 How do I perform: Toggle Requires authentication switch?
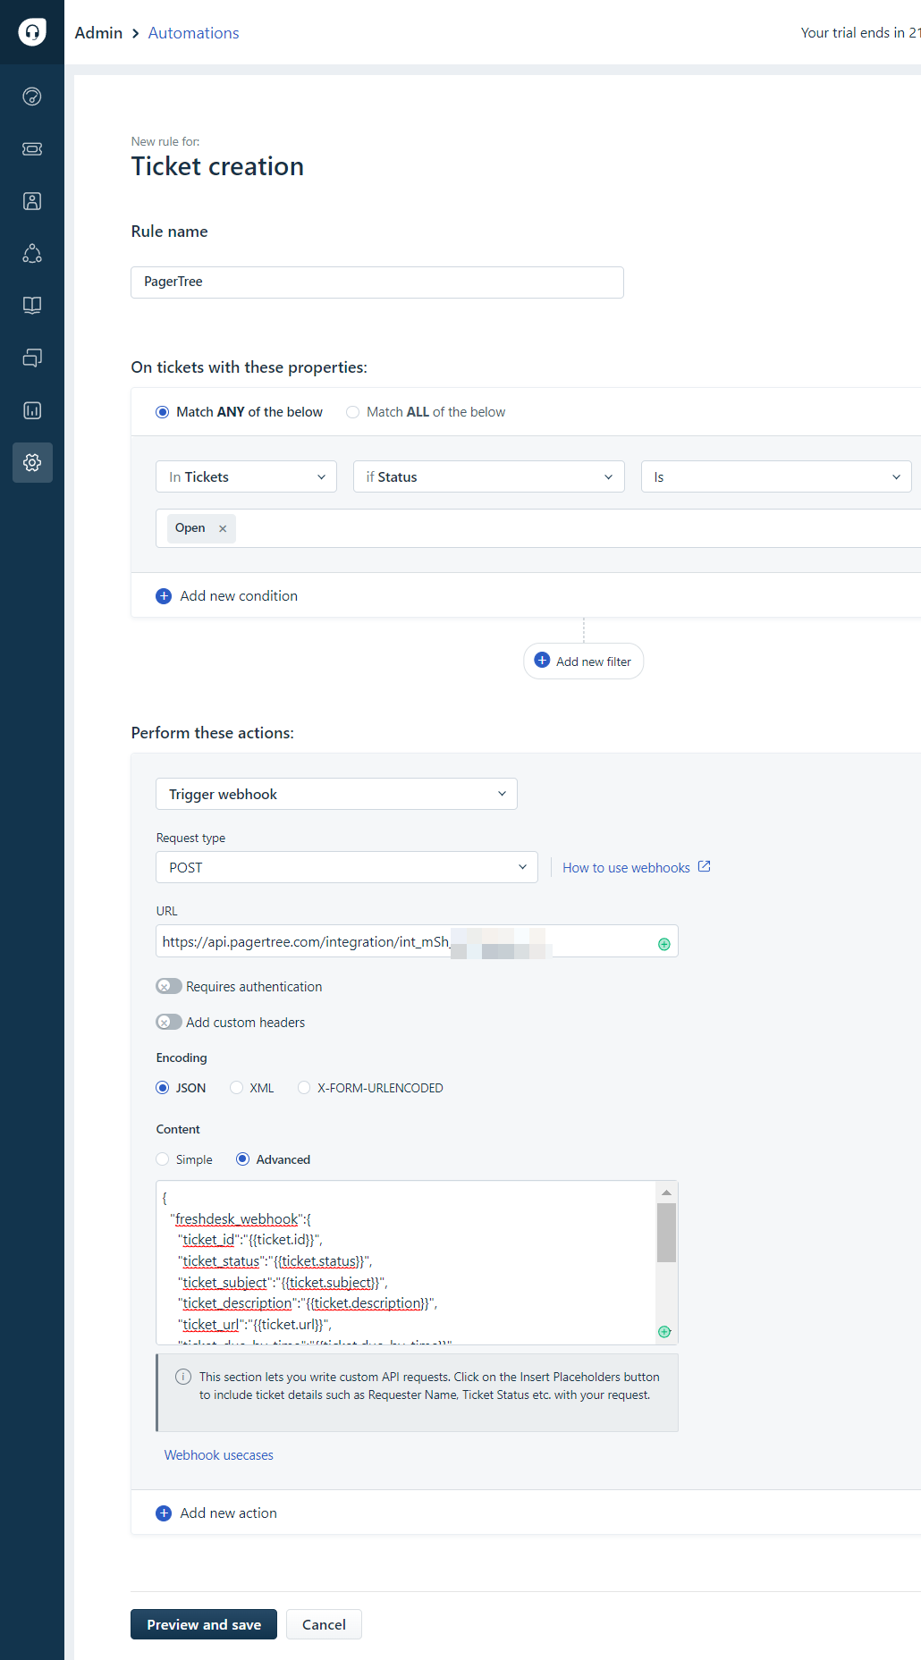coord(168,986)
